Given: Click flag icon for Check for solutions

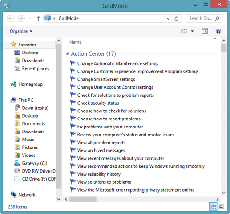Looking at the screenshot, I should (73, 95).
